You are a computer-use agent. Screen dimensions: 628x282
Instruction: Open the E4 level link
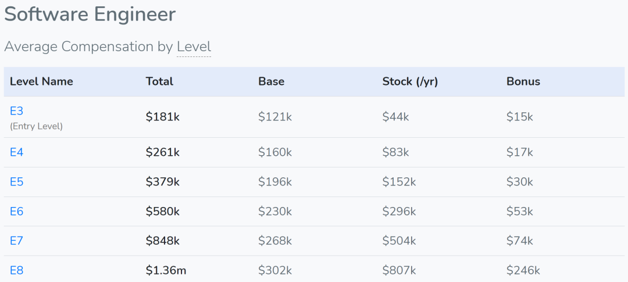coord(16,152)
